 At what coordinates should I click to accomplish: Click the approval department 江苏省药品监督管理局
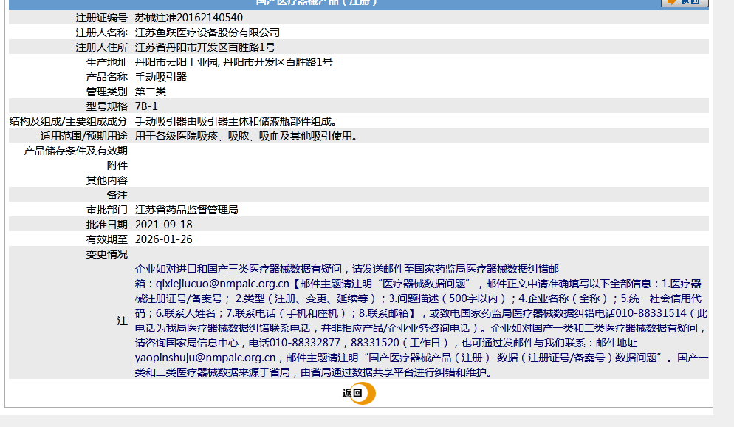186,210
